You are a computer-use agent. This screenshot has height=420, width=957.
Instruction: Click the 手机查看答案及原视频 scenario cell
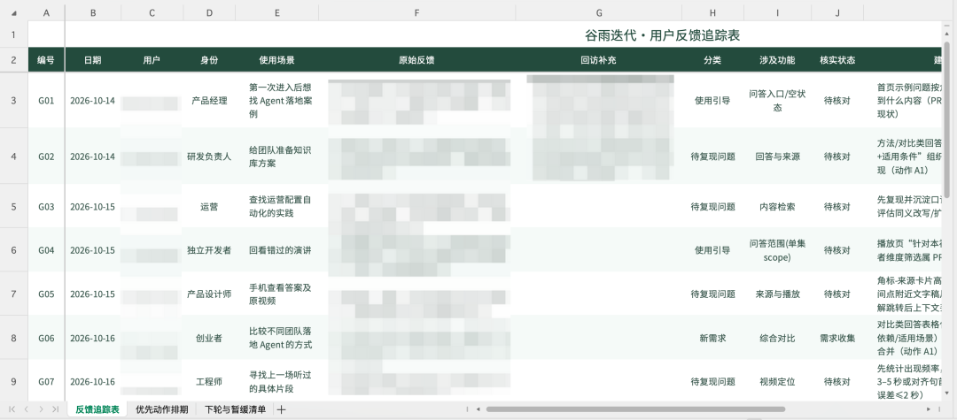coord(277,294)
